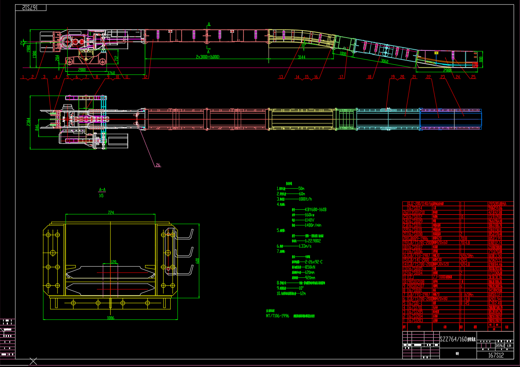Screen dimensions: 520x367
Task: Click the MT/T106-1996 standard reference text
Action: click(x=277, y=316)
